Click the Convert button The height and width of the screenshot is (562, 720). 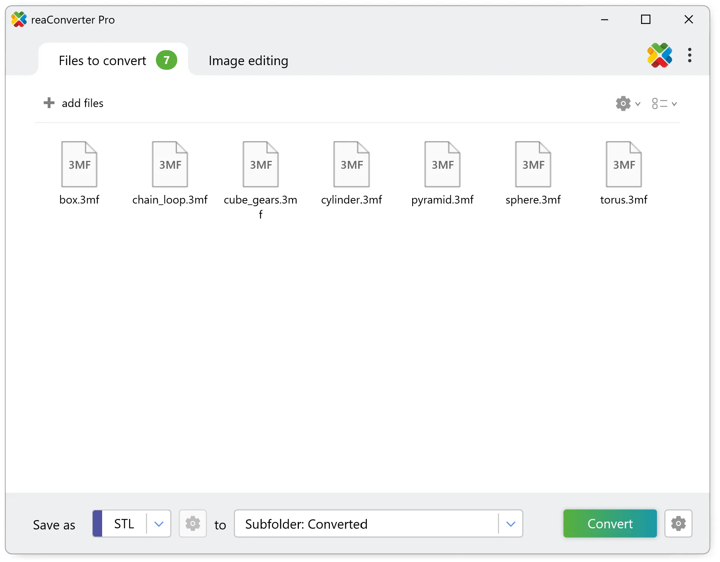609,523
